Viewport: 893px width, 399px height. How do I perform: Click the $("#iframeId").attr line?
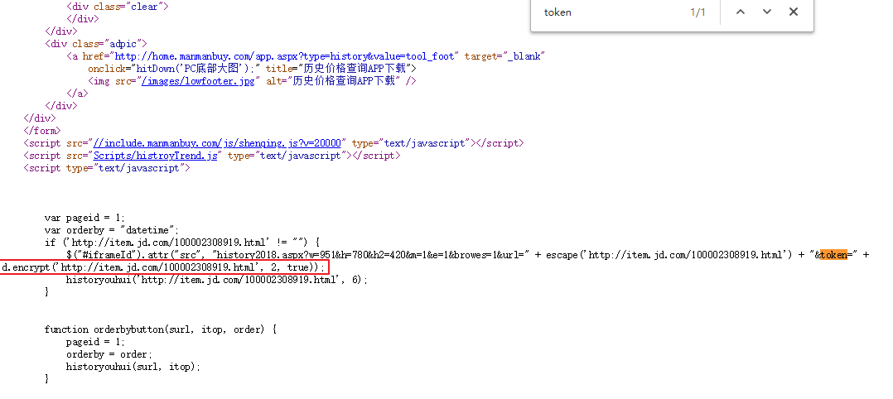(467, 255)
